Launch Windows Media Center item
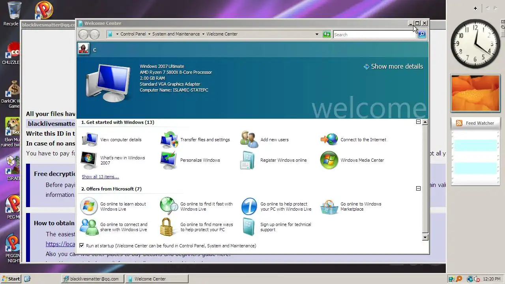Viewport: 505px width, 284px height. (x=352, y=160)
